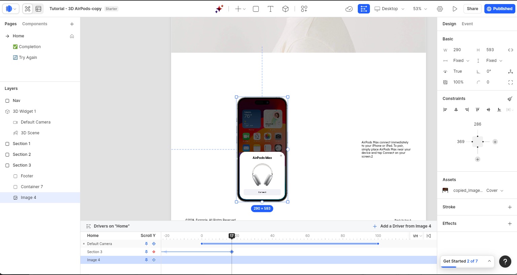
Task: Link width and height ratio
Action: click(x=510, y=50)
